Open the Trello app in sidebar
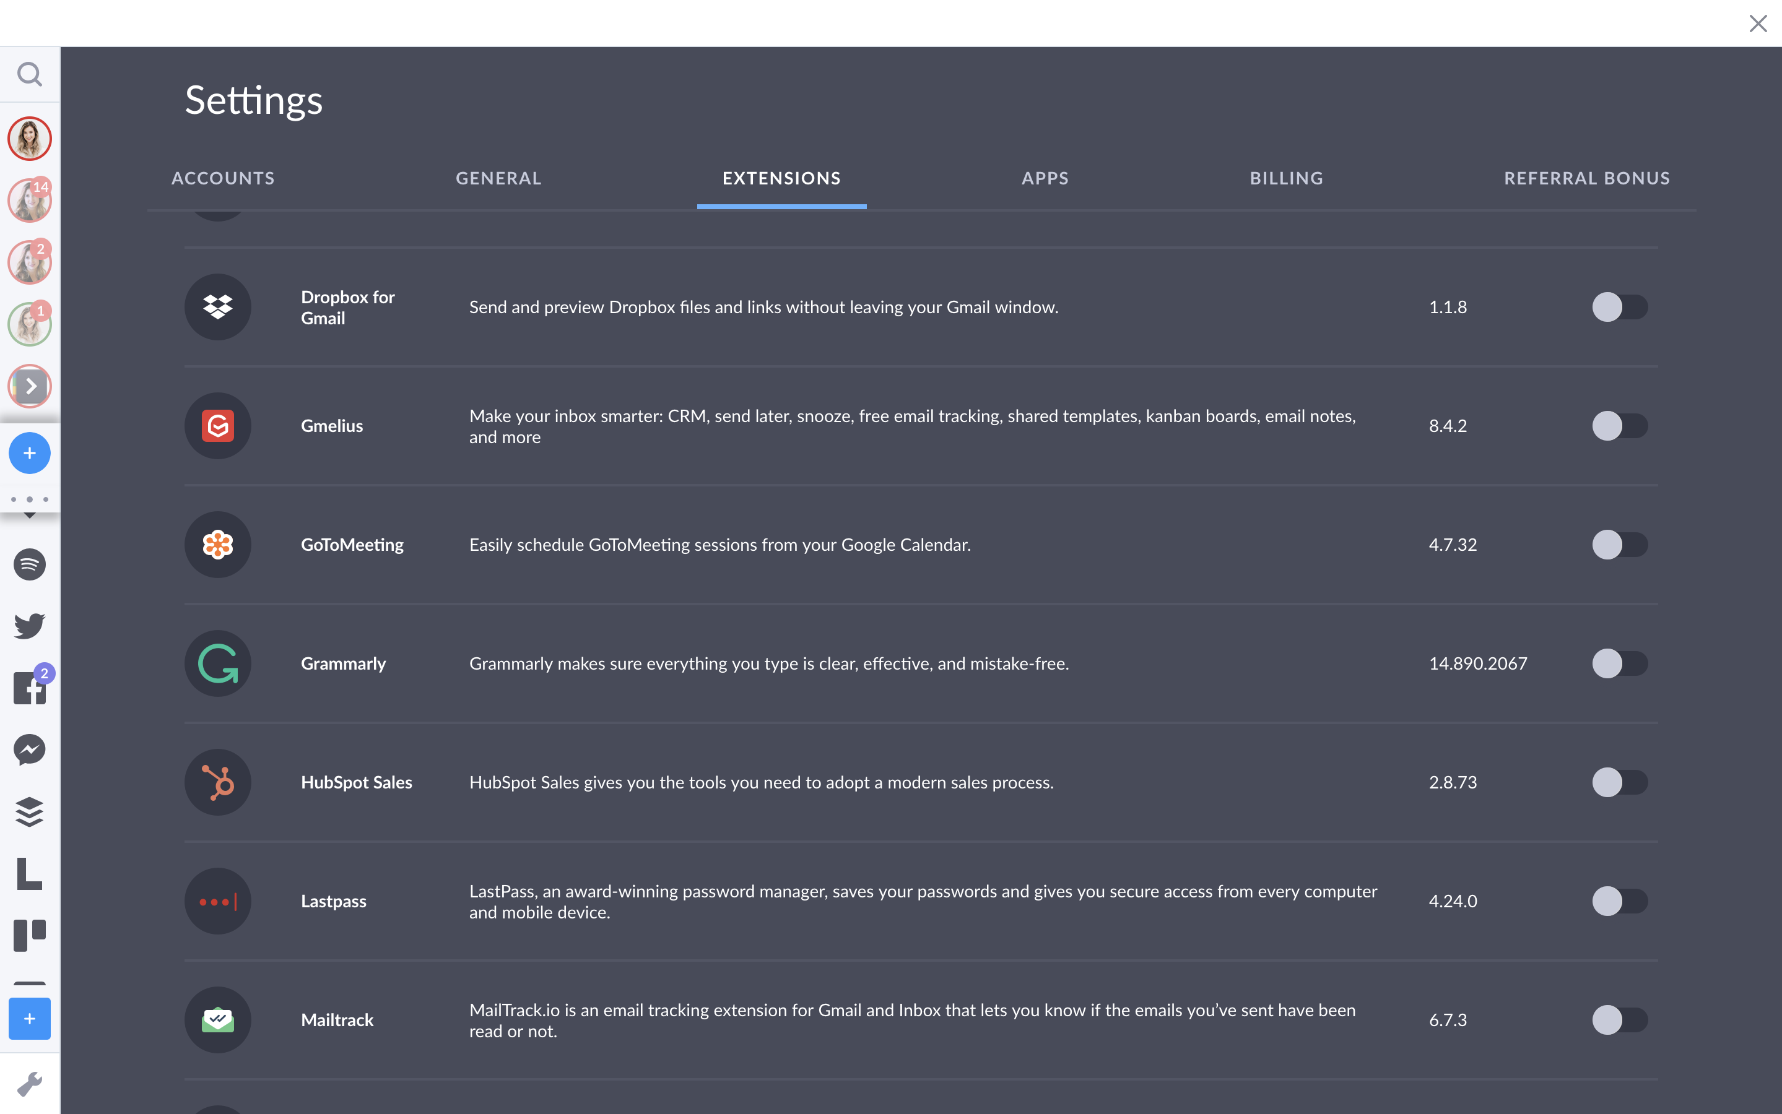1782x1114 pixels. [x=30, y=936]
